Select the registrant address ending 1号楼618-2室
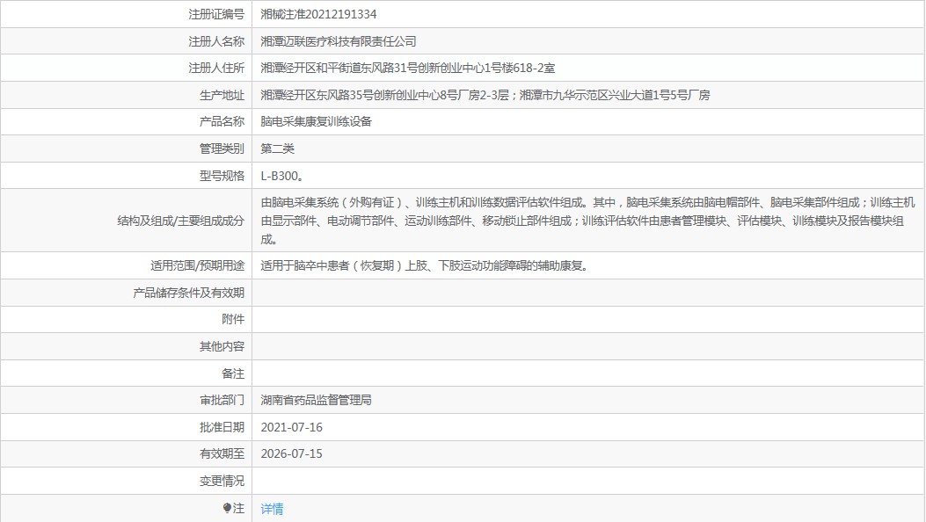 [407, 68]
